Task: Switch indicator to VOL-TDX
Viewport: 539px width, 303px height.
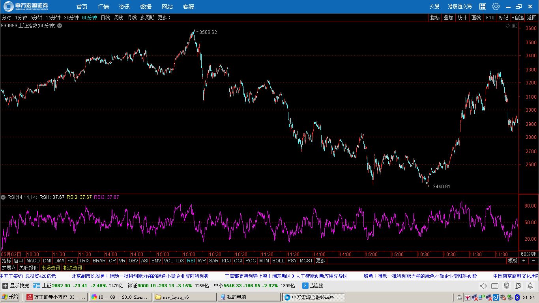Action: 174,261
